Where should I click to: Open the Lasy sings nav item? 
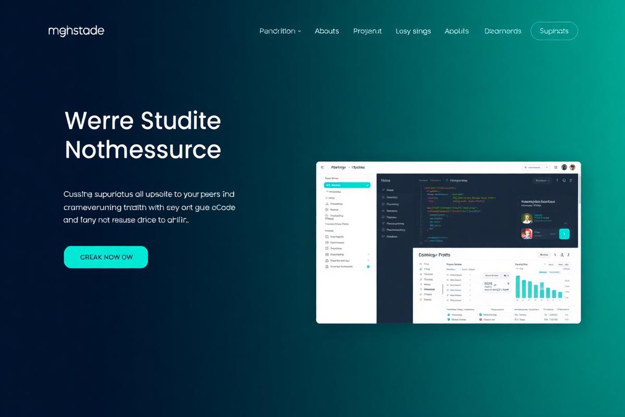tap(413, 31)
